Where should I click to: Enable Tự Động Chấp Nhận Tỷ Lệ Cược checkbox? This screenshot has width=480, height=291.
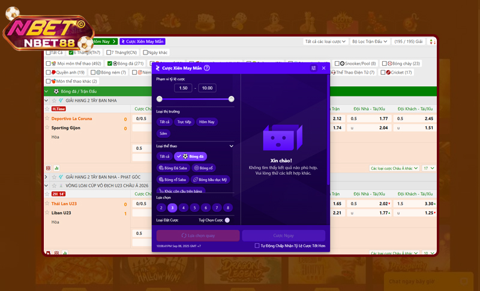click(257, 245)
